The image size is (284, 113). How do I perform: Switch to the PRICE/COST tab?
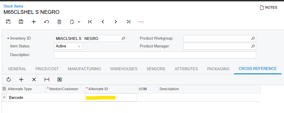click(47, 69)
